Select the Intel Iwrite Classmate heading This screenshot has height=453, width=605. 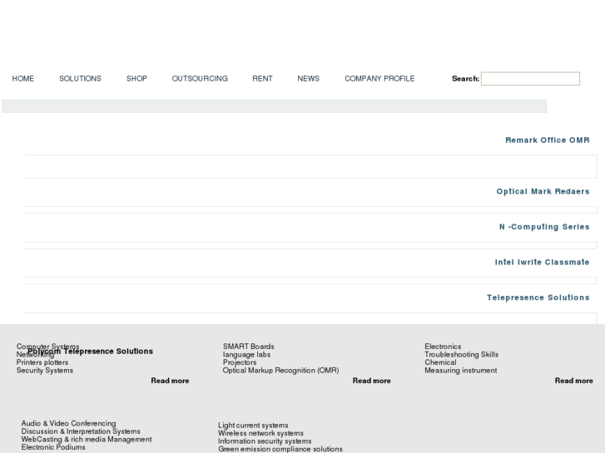542,262
